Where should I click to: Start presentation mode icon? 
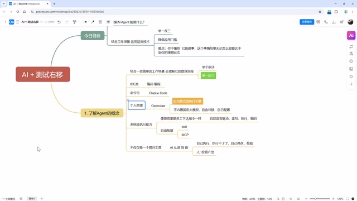[318, 22]
